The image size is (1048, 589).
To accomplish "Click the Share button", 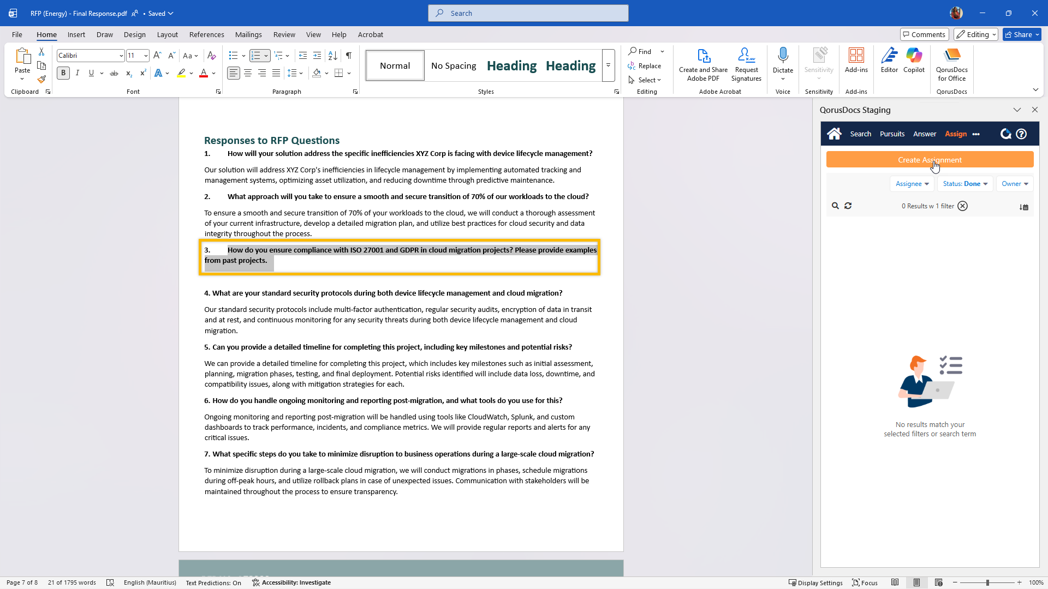I will click(x=1019, y=34).
